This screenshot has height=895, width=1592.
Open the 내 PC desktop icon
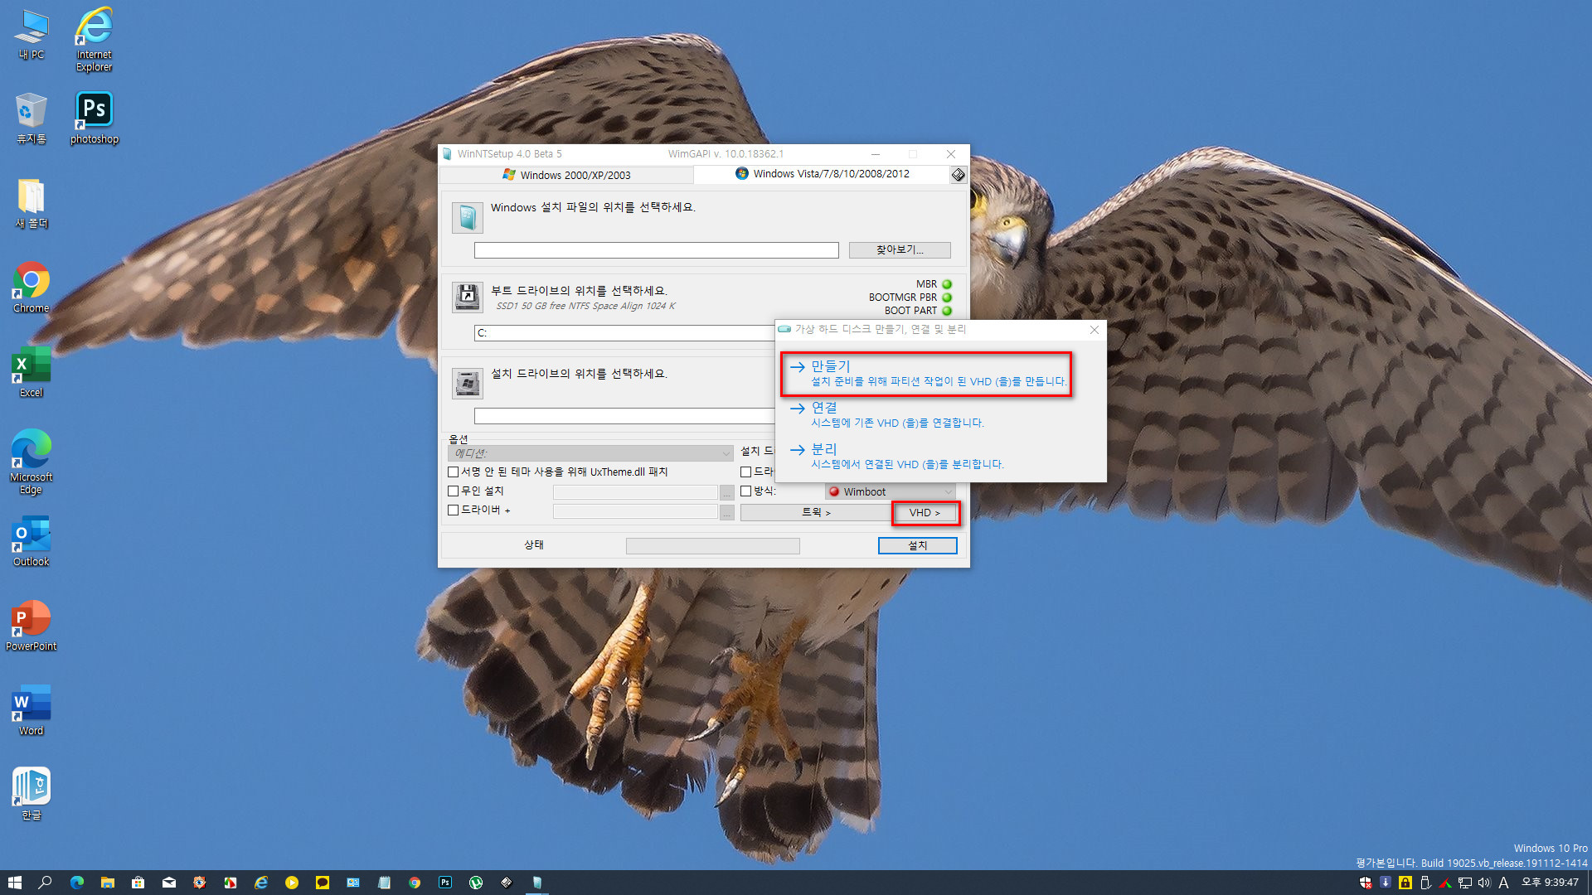[32, 35]
